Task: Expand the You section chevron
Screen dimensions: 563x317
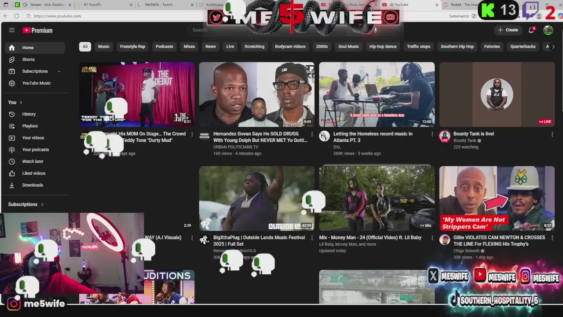Action: click(x=21, y=103)
